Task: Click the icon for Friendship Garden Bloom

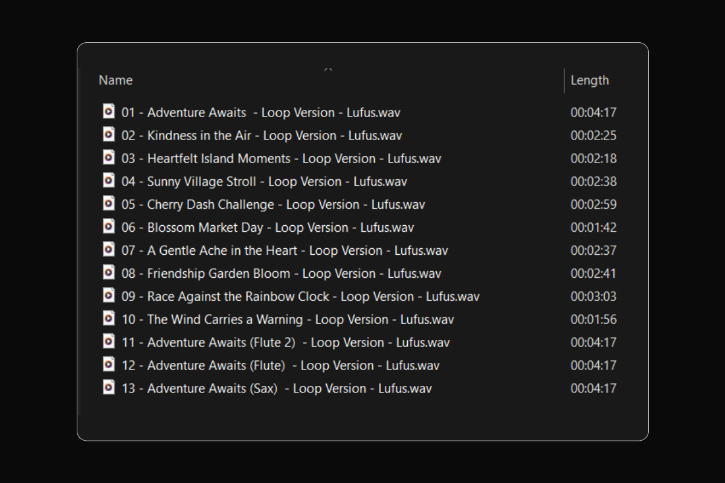Action: coord(109,272)
